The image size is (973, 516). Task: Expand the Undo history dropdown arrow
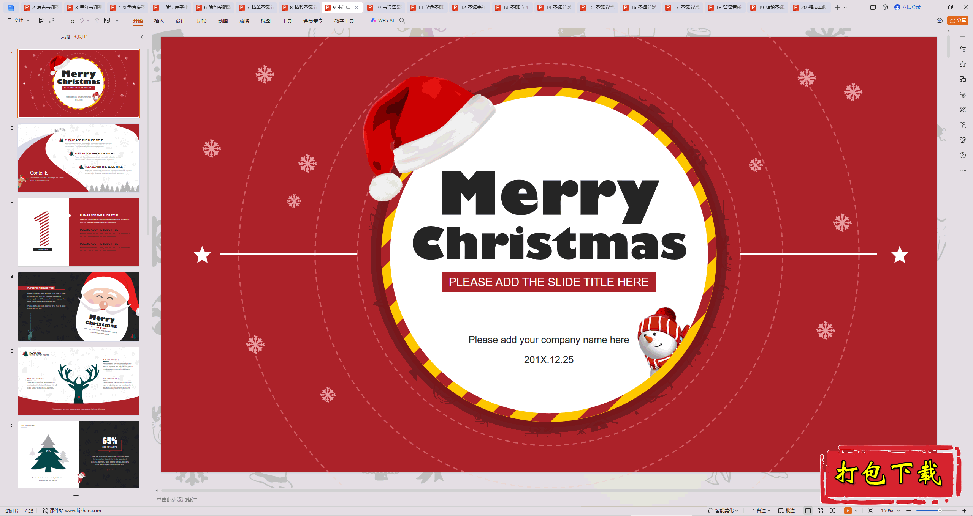88,20
